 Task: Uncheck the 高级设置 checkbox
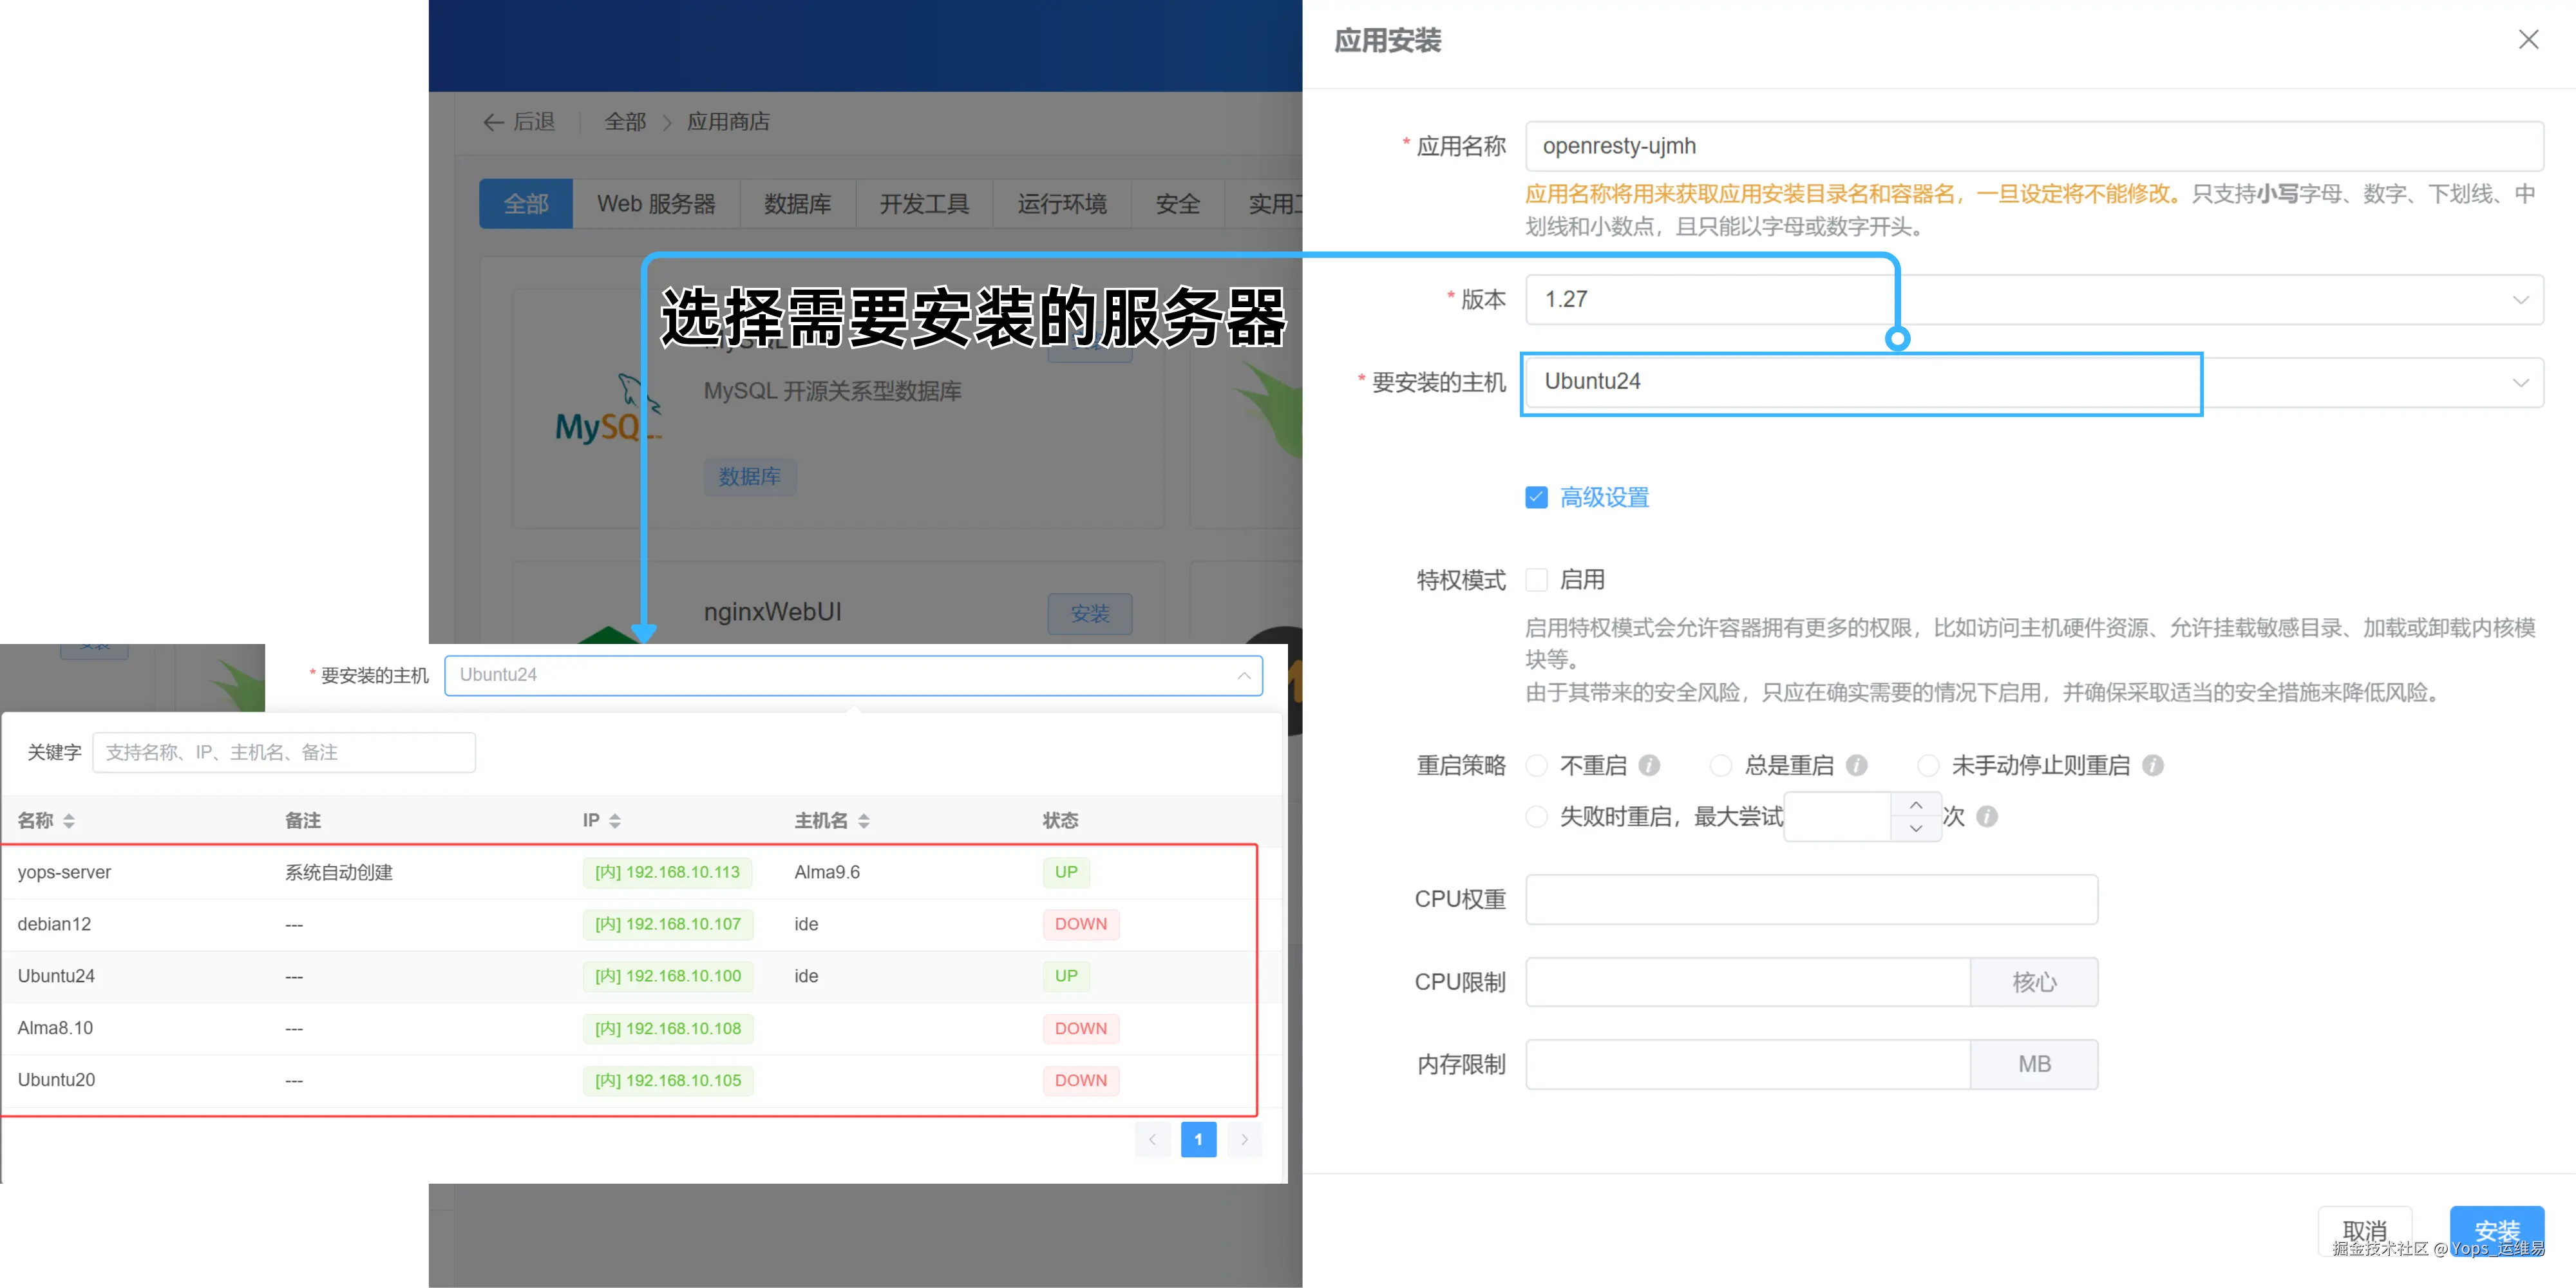coord(1536,497)
